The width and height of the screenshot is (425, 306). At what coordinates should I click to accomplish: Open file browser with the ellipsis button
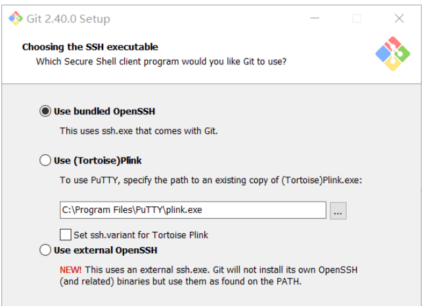(338, 211)
